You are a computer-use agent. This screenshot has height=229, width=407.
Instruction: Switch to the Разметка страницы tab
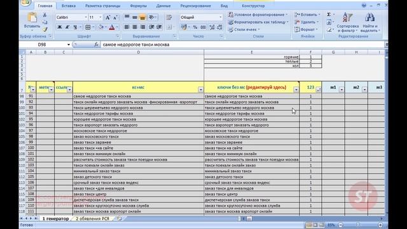click(x=102, y=6)
